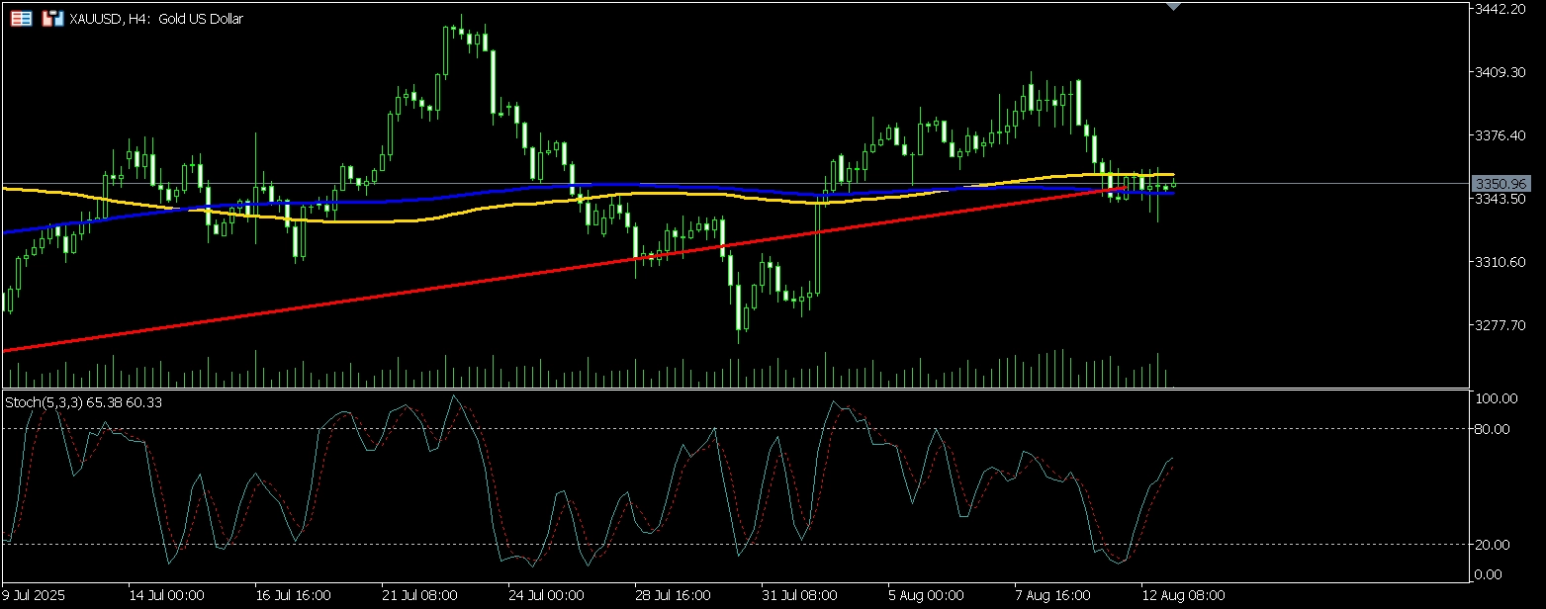Open the Depth of Market icon

coord(20,19)
